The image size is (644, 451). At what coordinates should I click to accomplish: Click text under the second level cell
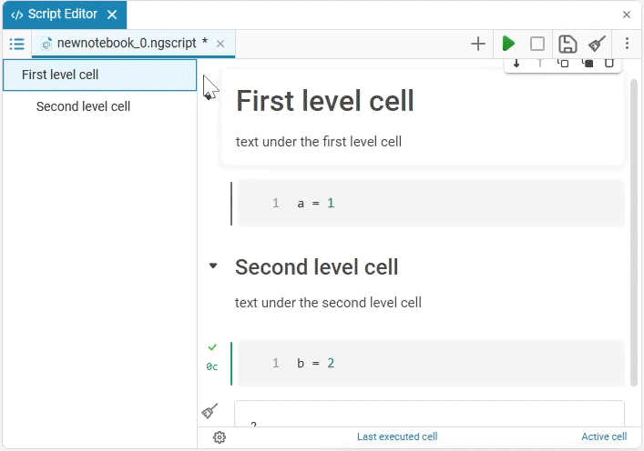[328, 303]
